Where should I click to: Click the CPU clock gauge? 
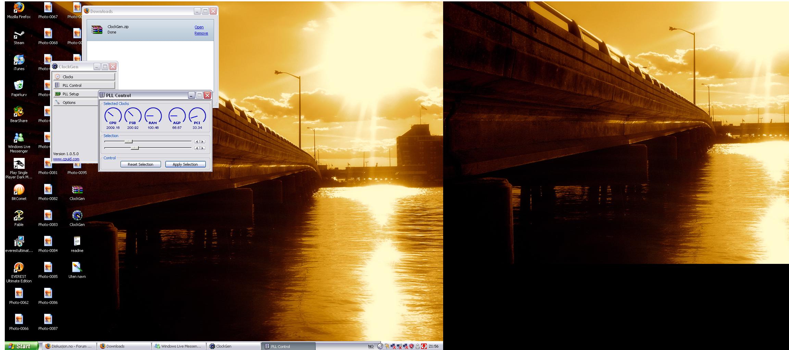[x=113, y=116]
